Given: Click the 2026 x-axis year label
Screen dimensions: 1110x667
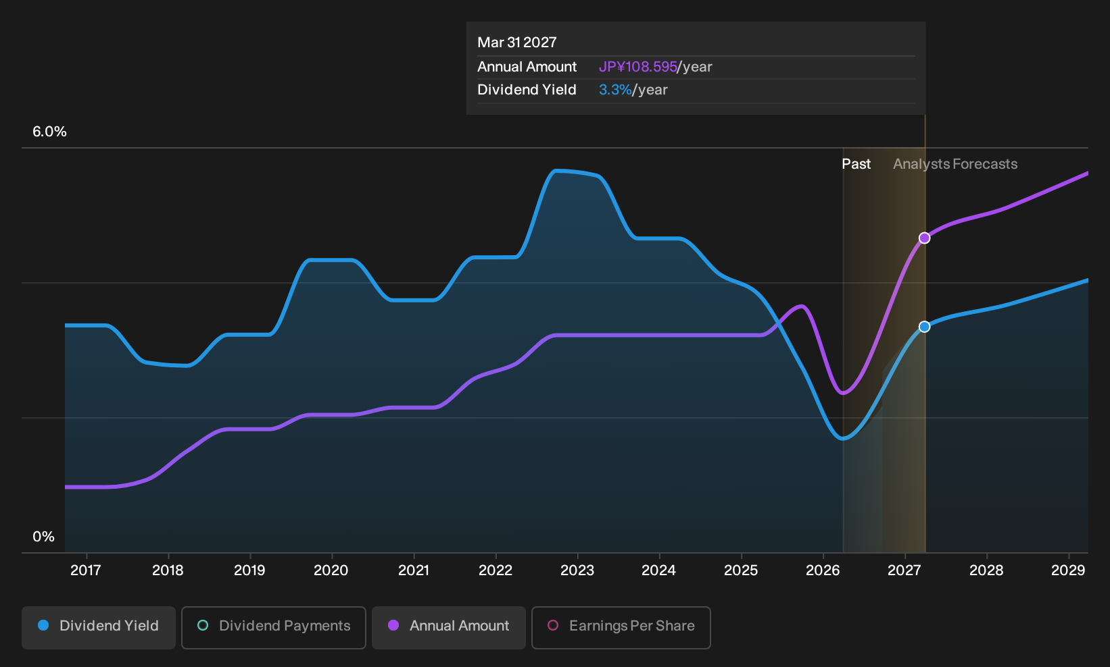Looking at the screenshot, I should 823,570.
